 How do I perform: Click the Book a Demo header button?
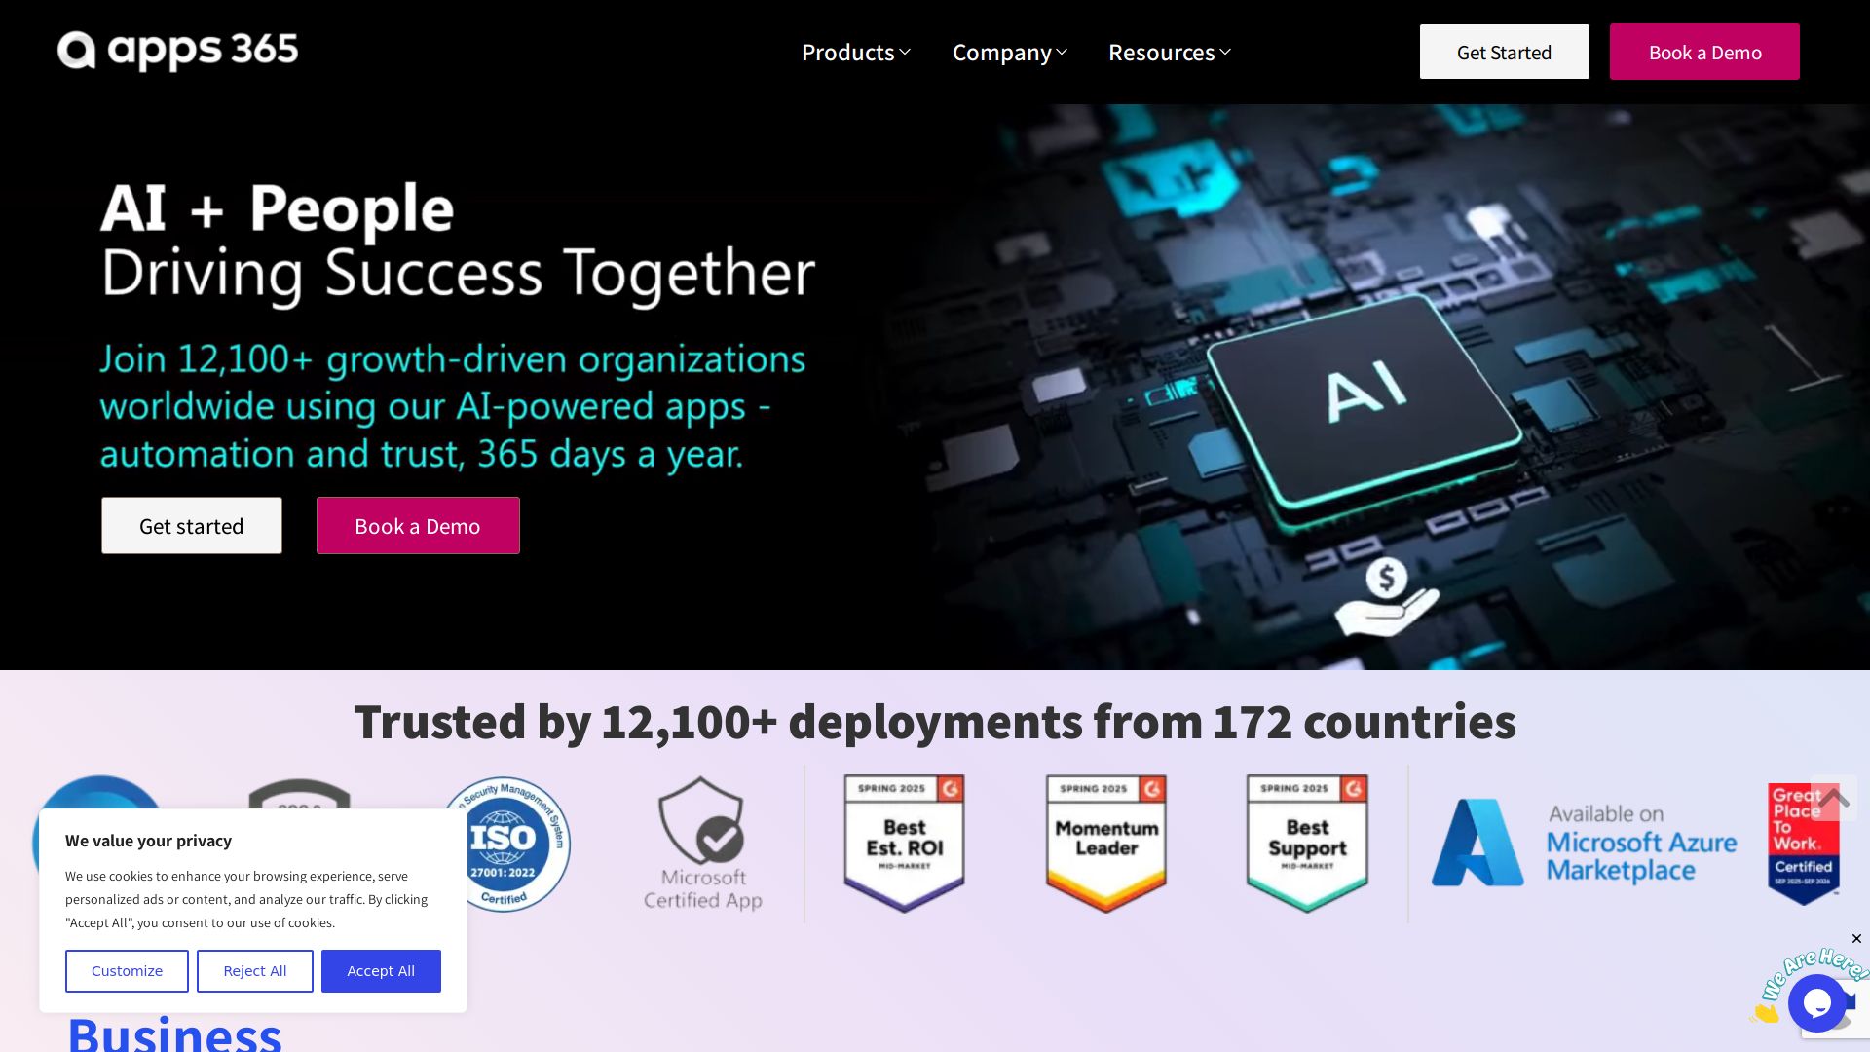point(1704,52)
